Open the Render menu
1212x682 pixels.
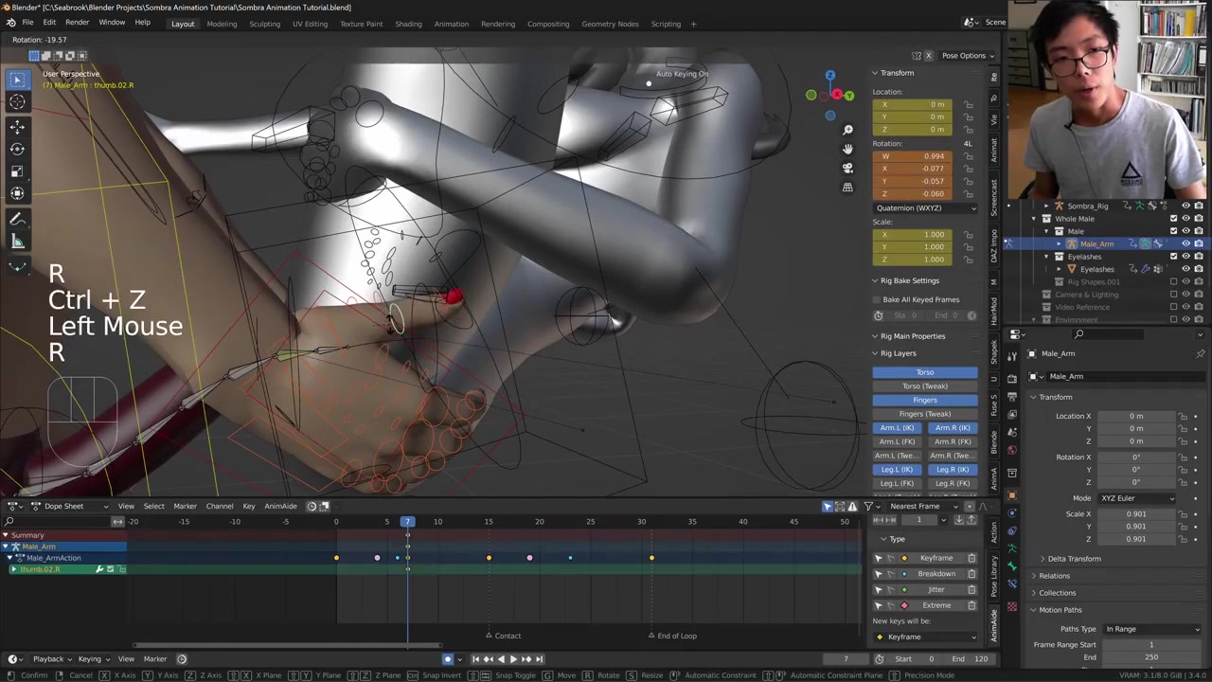(x=77, y=23)
